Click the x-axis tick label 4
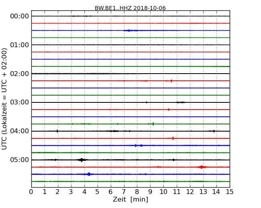 coord(84,192)
